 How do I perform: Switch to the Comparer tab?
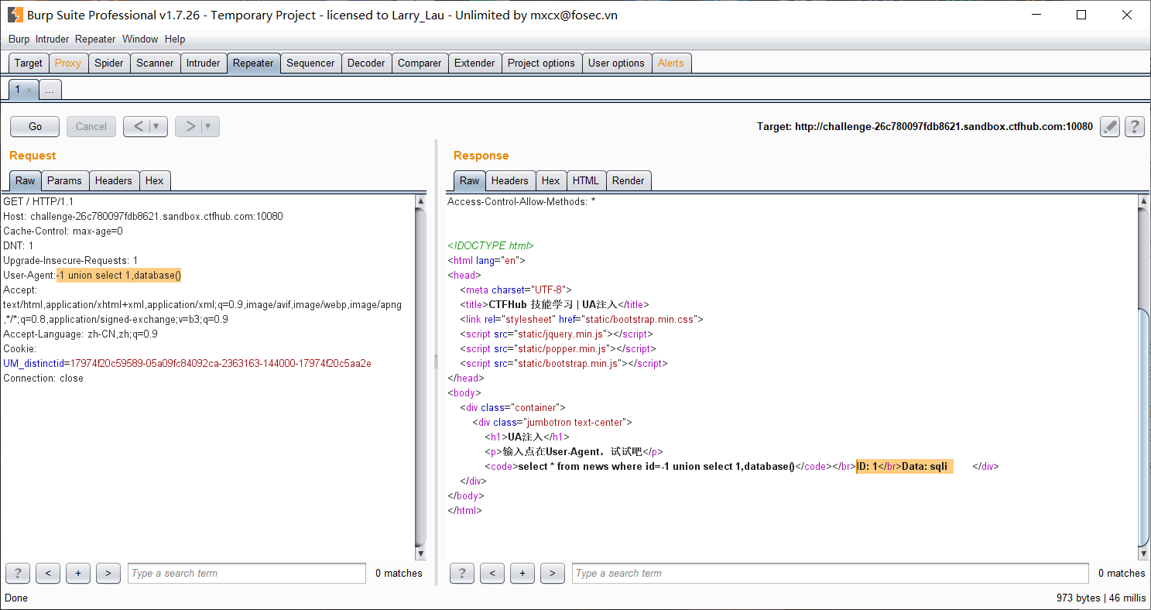420,63
